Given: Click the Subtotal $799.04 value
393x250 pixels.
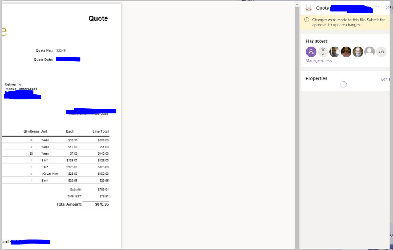Looking at the screenshot, I should (x=103, y=190).
